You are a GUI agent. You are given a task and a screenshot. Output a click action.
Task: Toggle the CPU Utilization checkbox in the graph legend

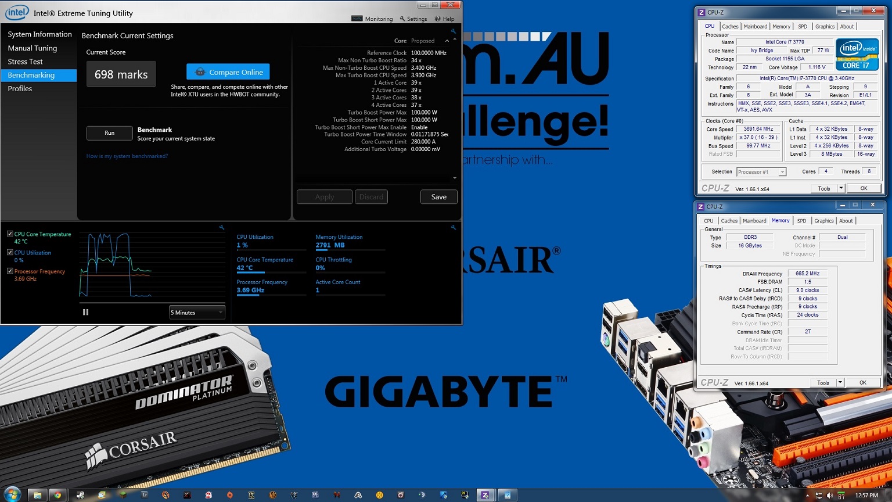click(x=10, y=252)
